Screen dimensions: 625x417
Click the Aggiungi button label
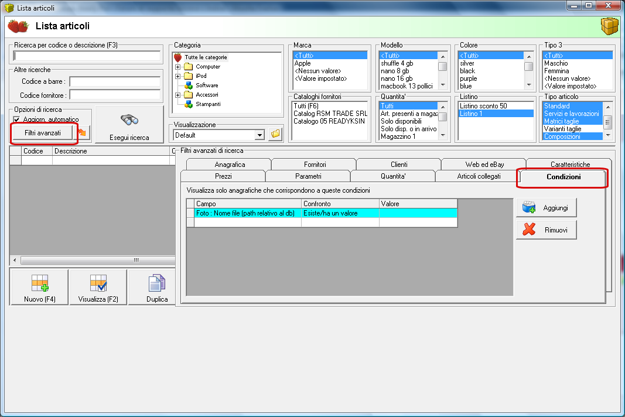coord(555,208)
